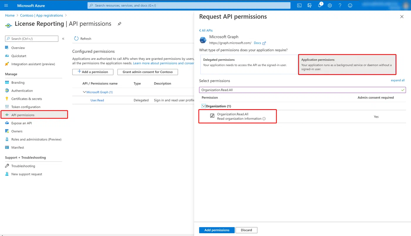Open Cloud Shell from the top bar
Image resolution: width=411 pixels, height=236 pixels.
299,5
